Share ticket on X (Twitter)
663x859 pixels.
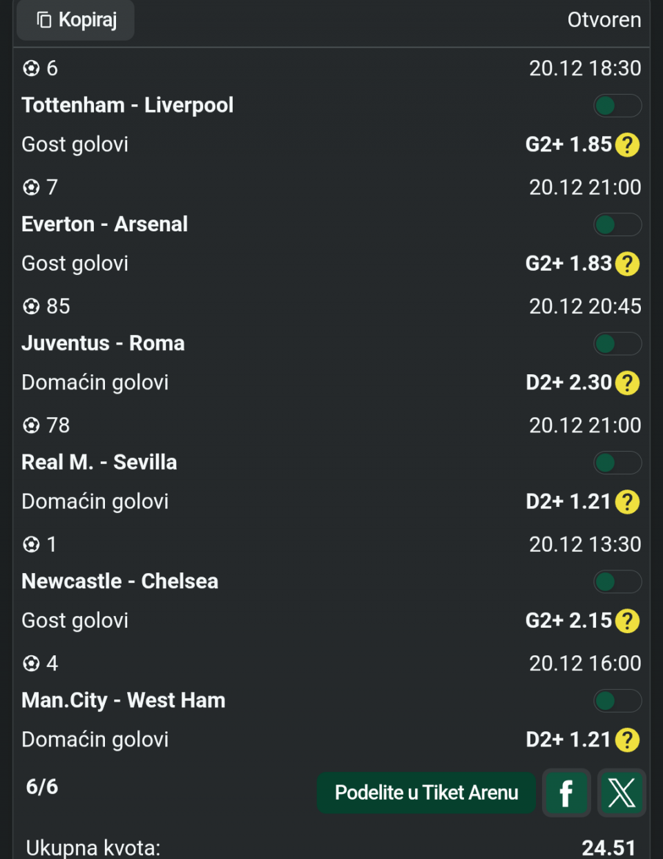(x=622, y=793)
